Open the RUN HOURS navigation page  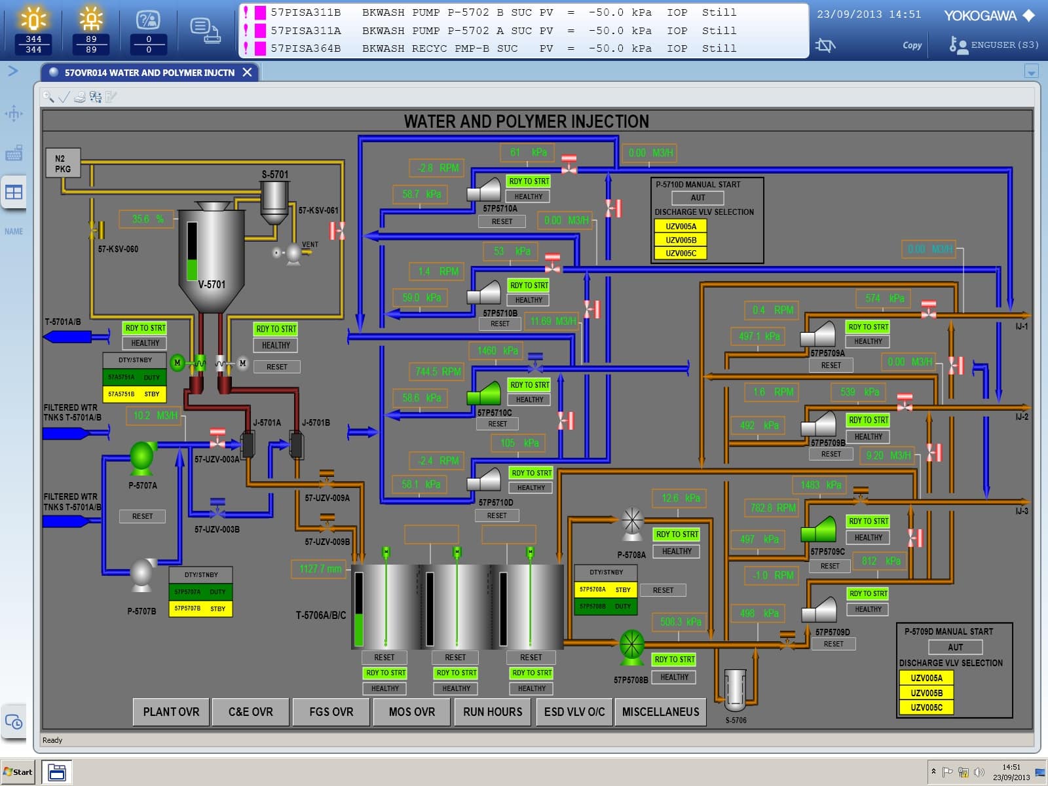[493, 712]
